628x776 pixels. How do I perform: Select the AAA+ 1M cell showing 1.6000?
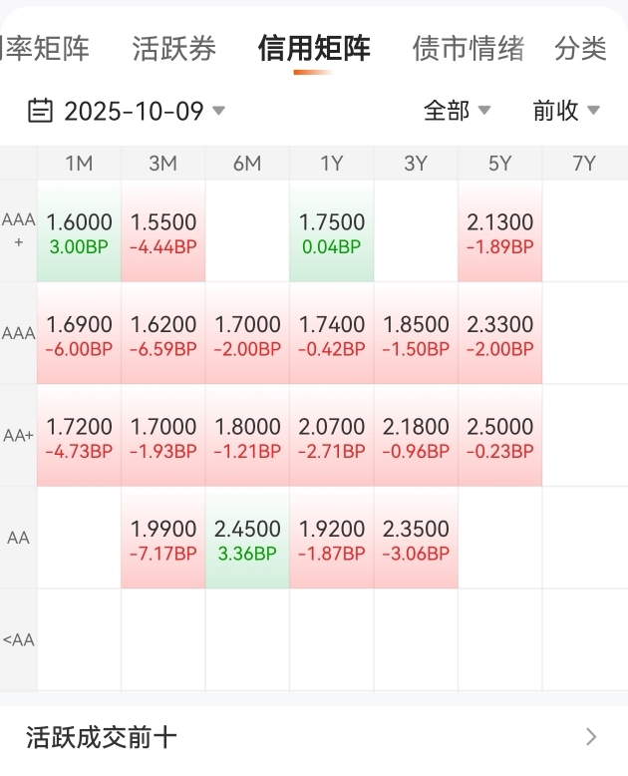(80, 231)
